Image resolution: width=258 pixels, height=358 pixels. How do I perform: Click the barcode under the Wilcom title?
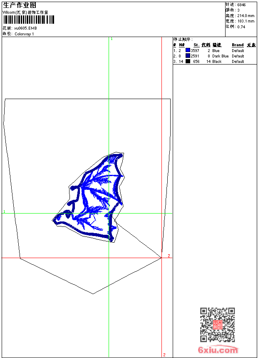[29, 20]
